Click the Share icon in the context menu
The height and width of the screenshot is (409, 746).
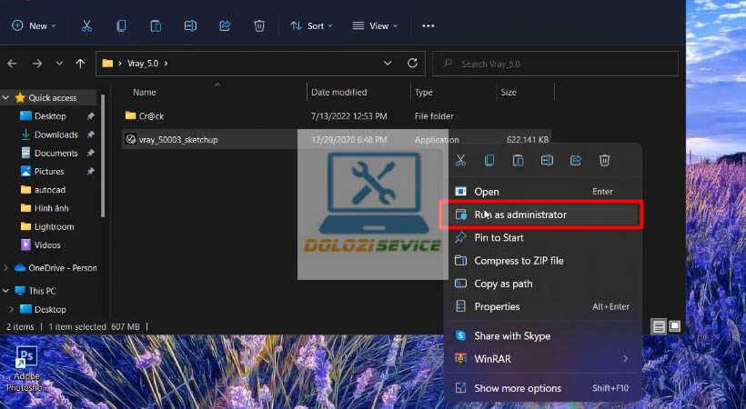(x=576, y=161)
